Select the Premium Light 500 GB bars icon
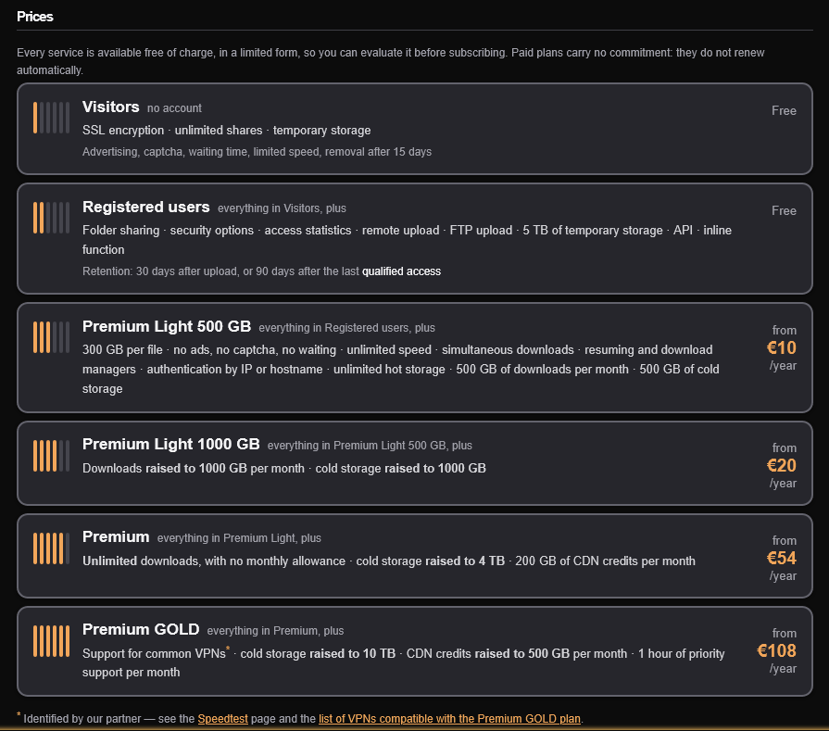This screenshot has height=731, width=829. (51, 337)
